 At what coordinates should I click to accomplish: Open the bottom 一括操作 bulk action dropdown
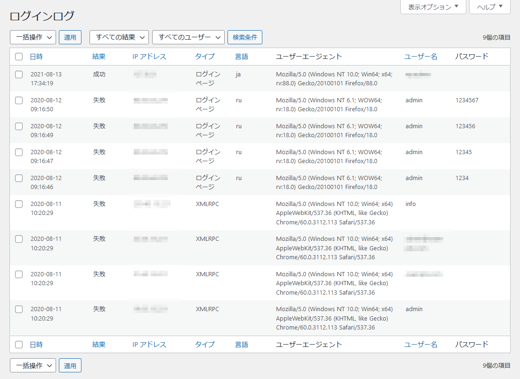click(33, 365)
